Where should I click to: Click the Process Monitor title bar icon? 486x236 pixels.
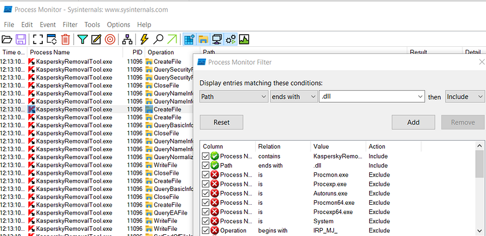pos(8,10)
